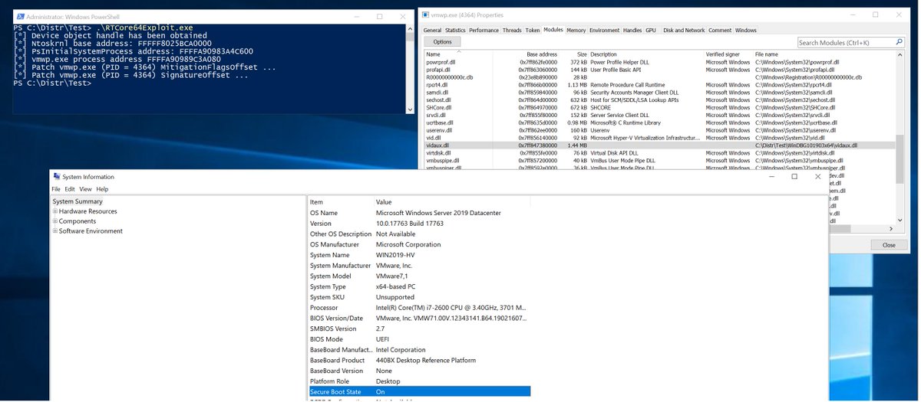
Task: Select R00000000000c.clb module row
Action: pos(659,77)
